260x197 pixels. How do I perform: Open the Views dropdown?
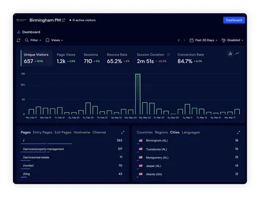point(54,40)
